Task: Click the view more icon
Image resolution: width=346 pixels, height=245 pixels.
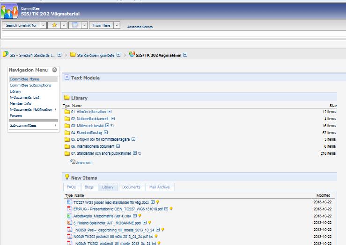Action: [73, 161]
